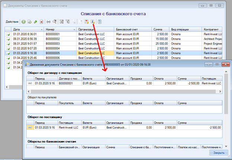Image resolution: width=232 pixels, height=160 pixels.
Task: Open the Действия menu
Action: [12, 22]
